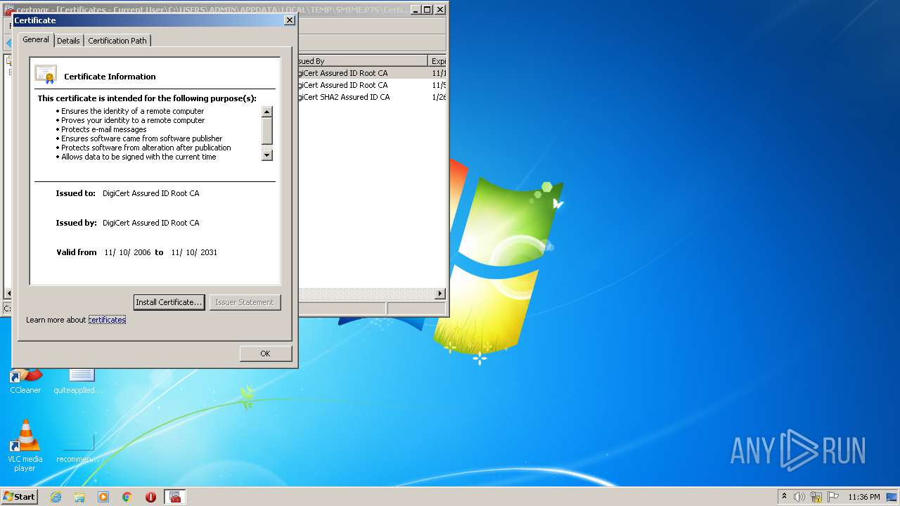Open the CCleaner desktop shortcut

pos(25,381)
